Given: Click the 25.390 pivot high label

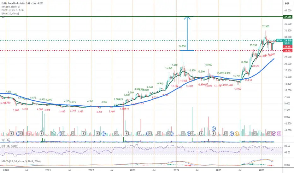Looking at the screenshot, I should 253,45.
